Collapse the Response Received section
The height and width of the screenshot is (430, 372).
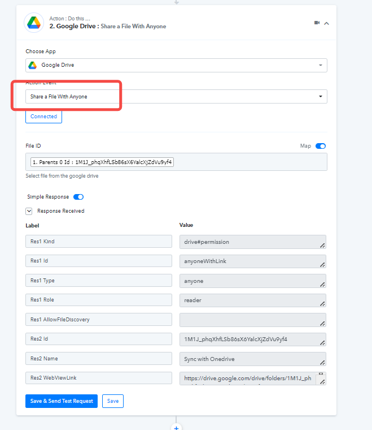pos(29,211)
